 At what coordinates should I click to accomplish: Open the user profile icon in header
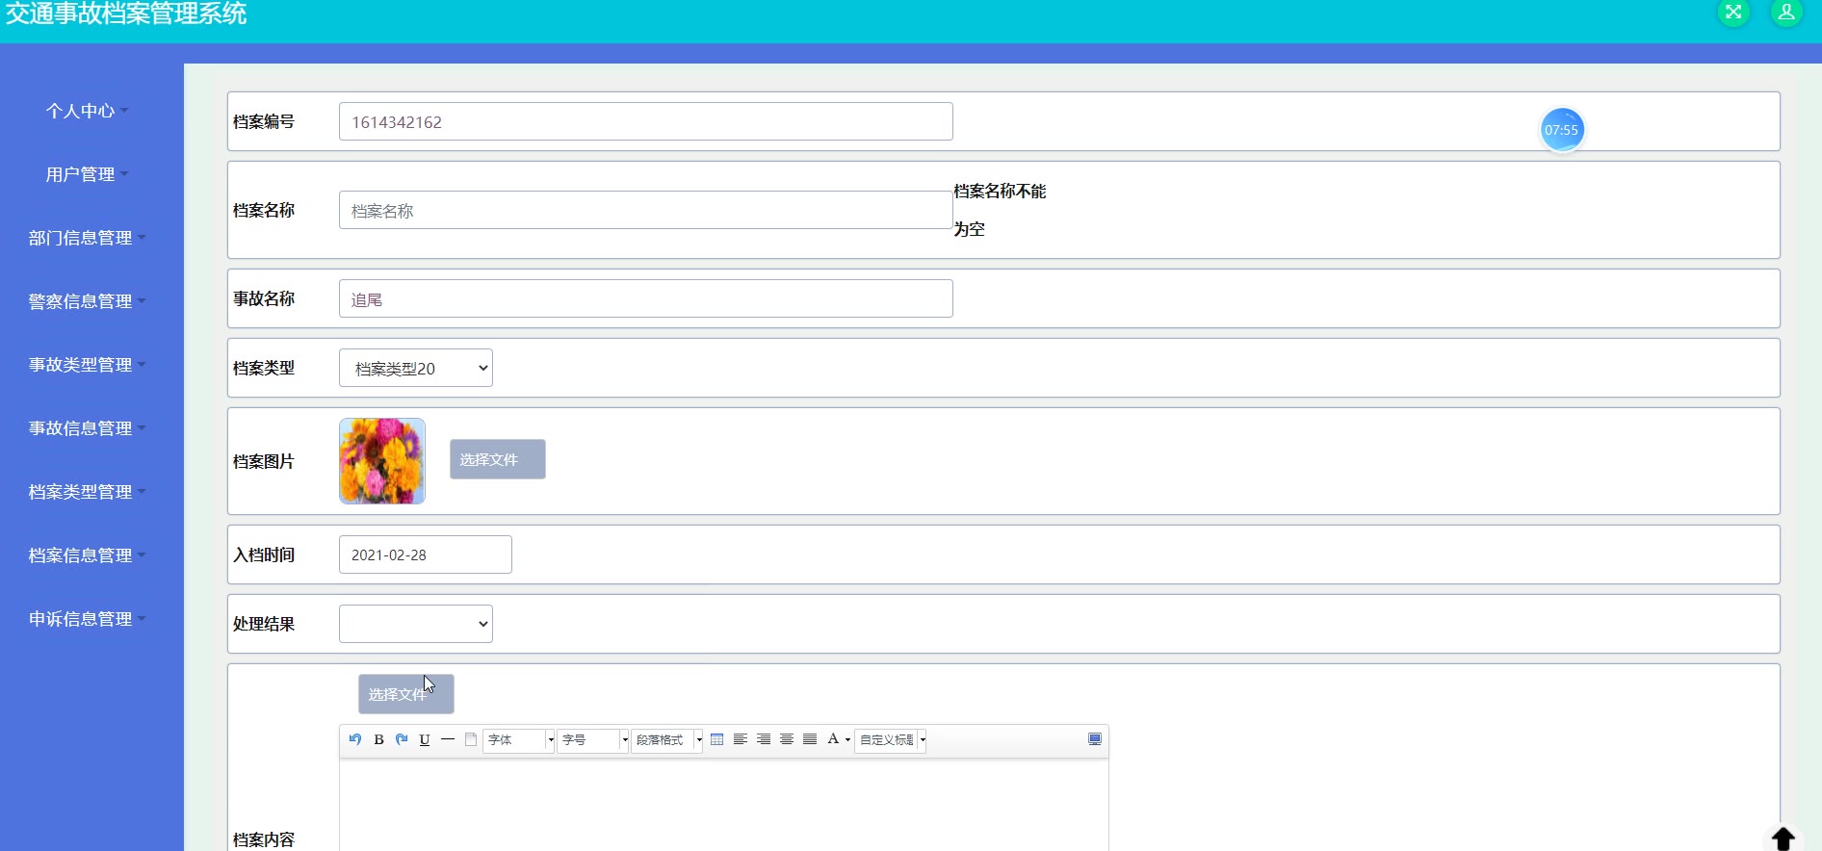pyautogui.click(x=1786, y=13)
